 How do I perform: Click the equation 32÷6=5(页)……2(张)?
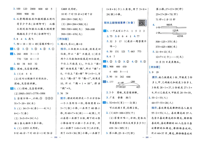tap(123, 103)
